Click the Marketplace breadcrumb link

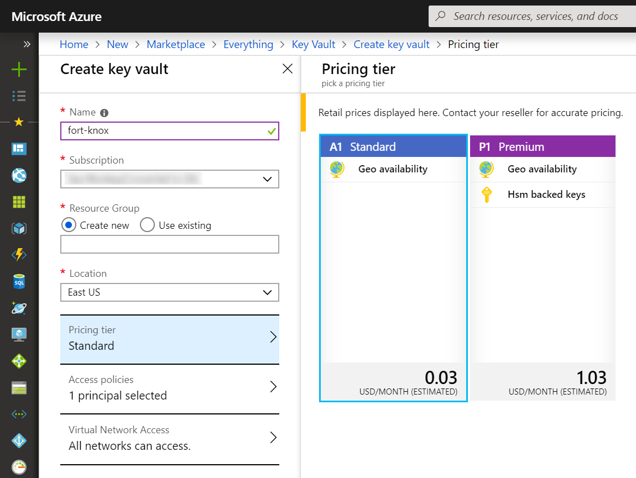(176, 45)
